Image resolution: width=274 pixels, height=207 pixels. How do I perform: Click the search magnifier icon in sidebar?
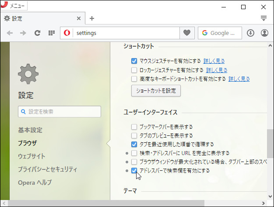tap(23, 112)
